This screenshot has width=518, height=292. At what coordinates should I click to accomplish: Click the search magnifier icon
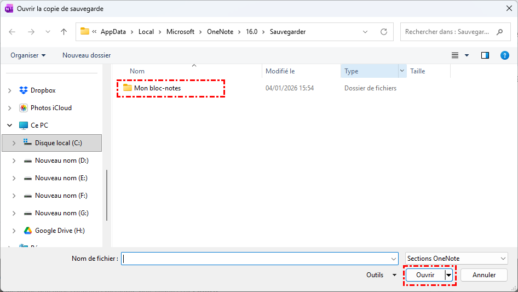[499, 32]
